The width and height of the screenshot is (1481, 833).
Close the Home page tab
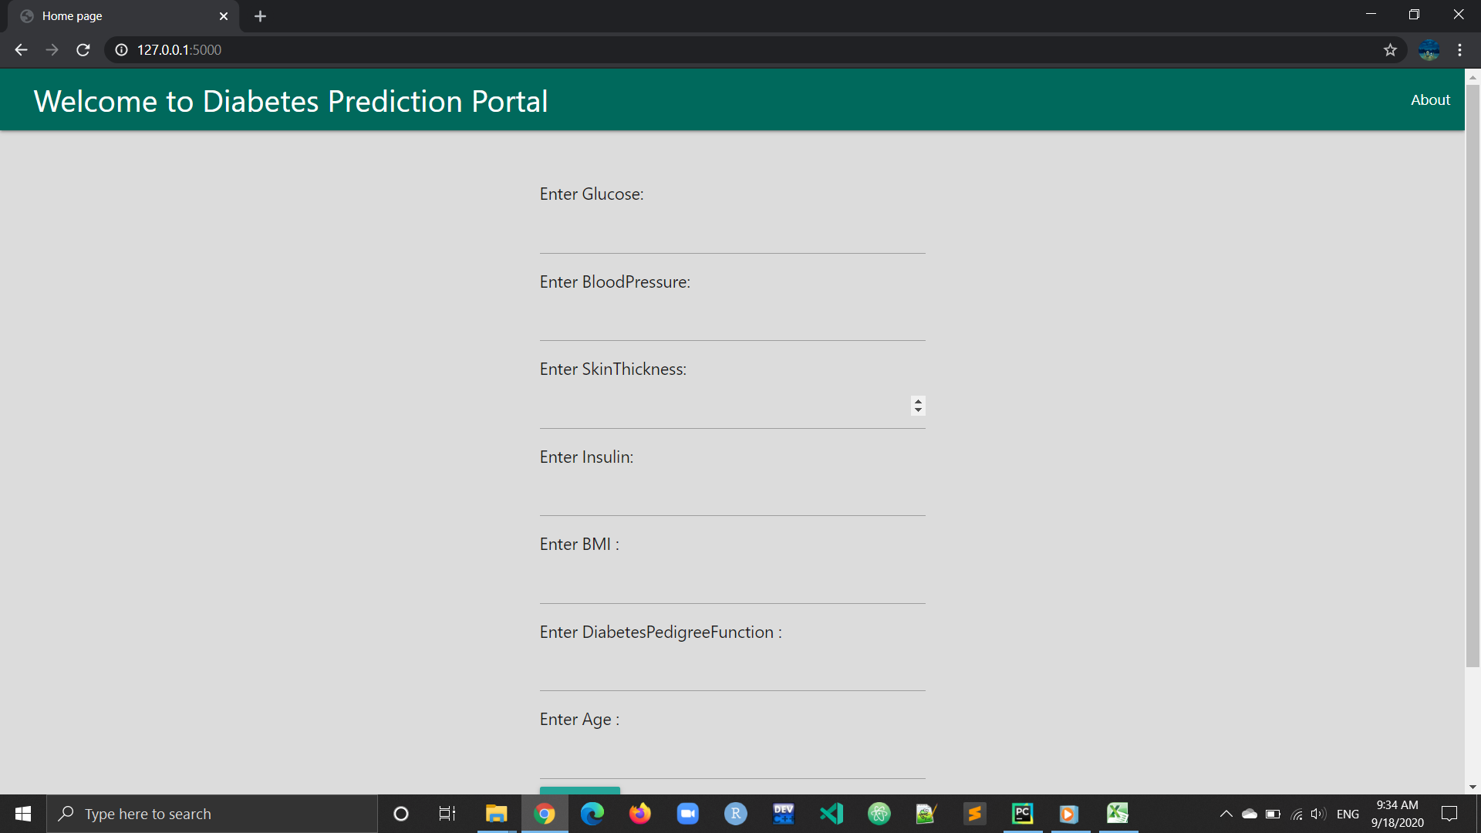[x=224, y=16]
